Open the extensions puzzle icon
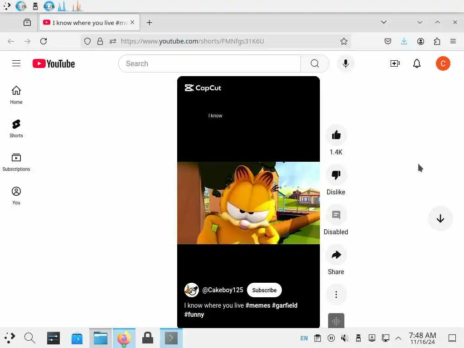 coord(437,41)
